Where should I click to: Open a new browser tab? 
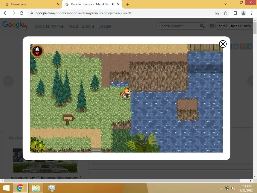[128, 4]
